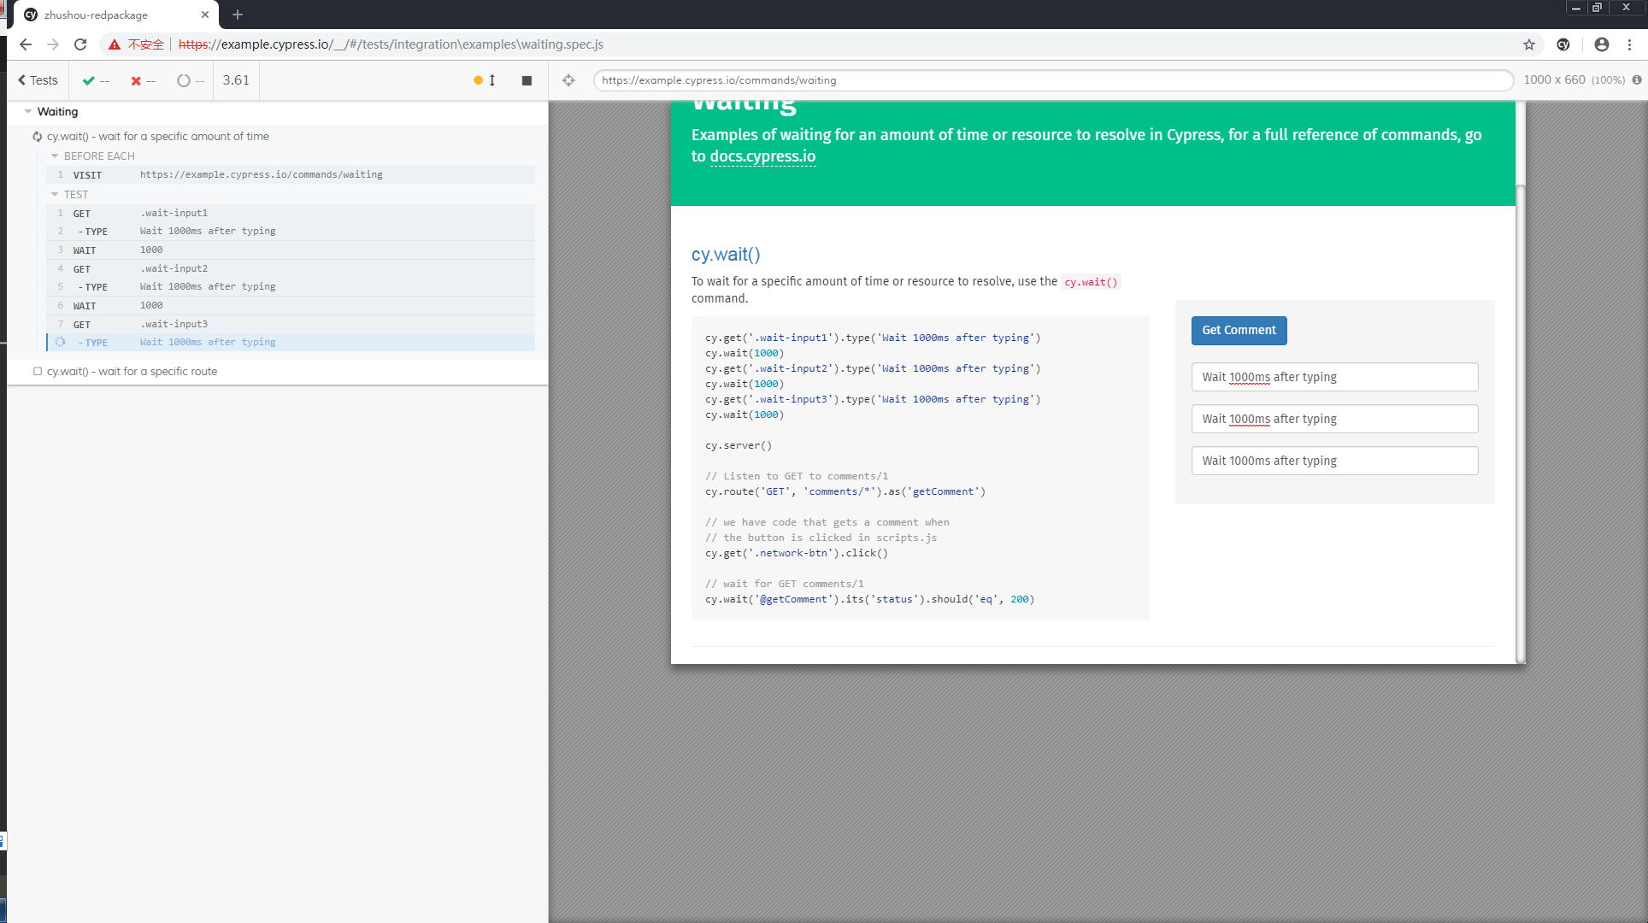1648x923 pixels.
Task: Click the GET .wait-input1 command
Action: point(291,213)
